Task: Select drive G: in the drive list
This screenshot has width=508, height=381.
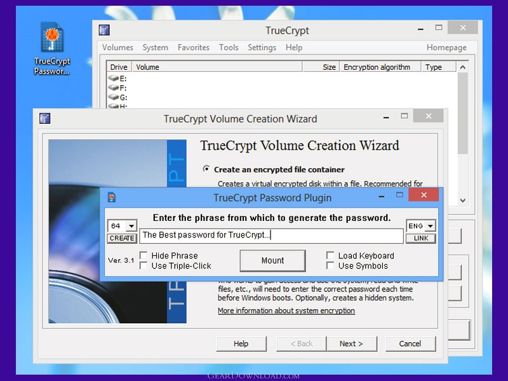Action: pyautogui.click(x=118, y=97)
